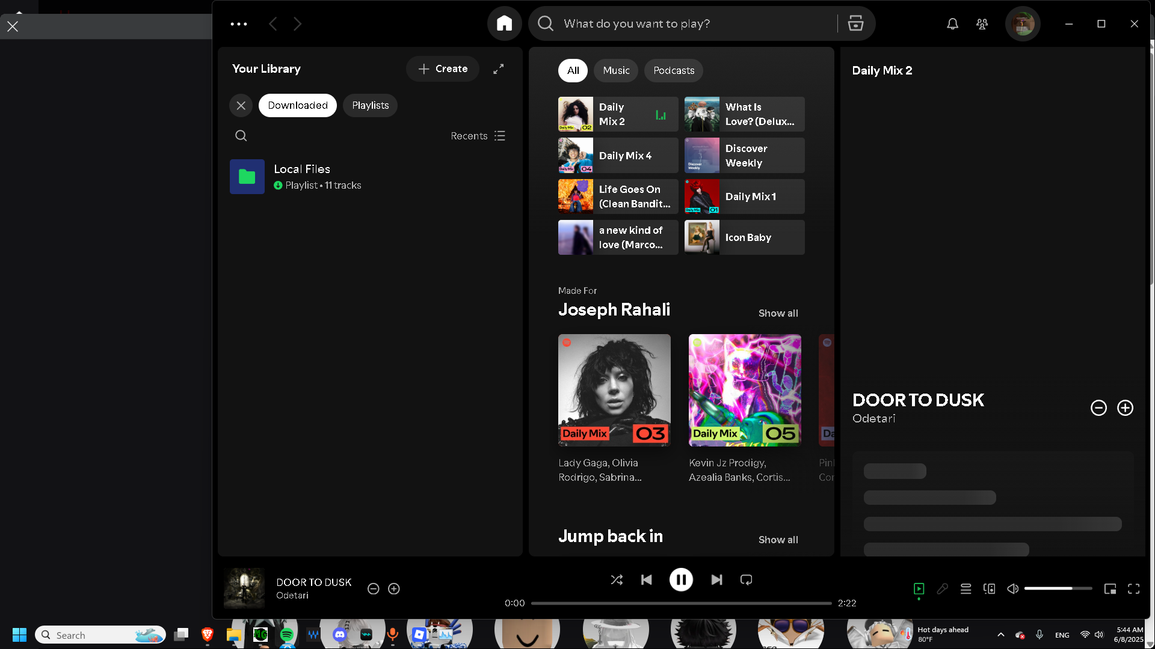
Task: Open the Miniplayer
Action: [1110, 589]
